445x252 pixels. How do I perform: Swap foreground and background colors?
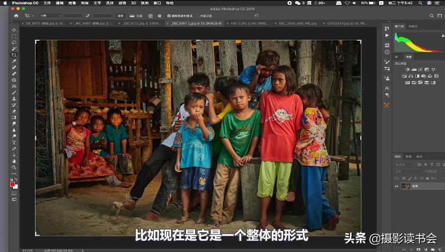[16, 180]
